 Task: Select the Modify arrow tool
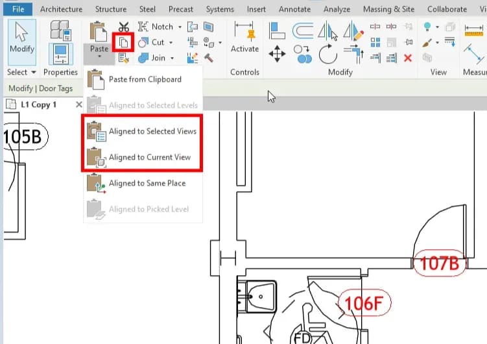(x=22, y=42)
